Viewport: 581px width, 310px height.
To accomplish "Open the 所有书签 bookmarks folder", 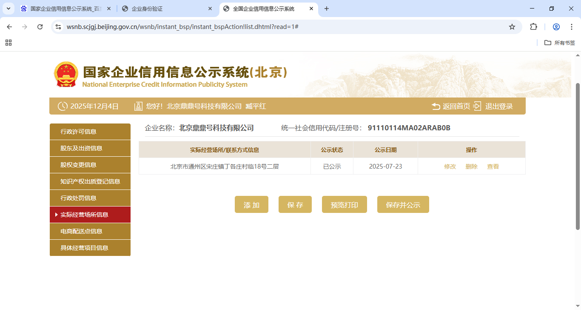I will click(x=560, y=43).
